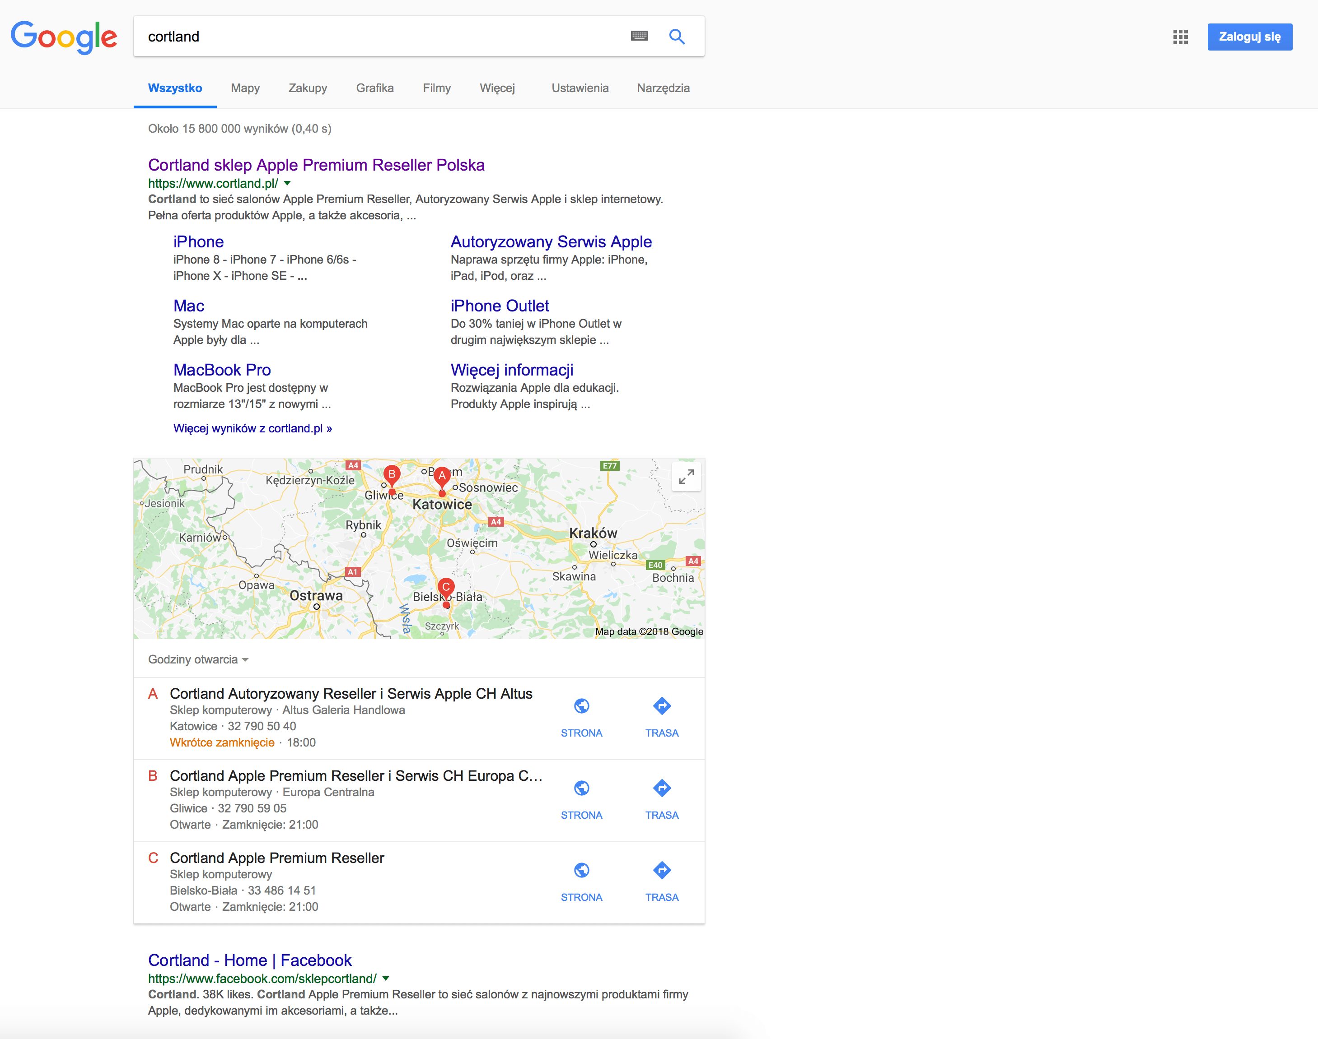
Task: Select Cortland Serwis CH Europa Centralna listing
Action: pyautogui.click(x=355, y=775)
